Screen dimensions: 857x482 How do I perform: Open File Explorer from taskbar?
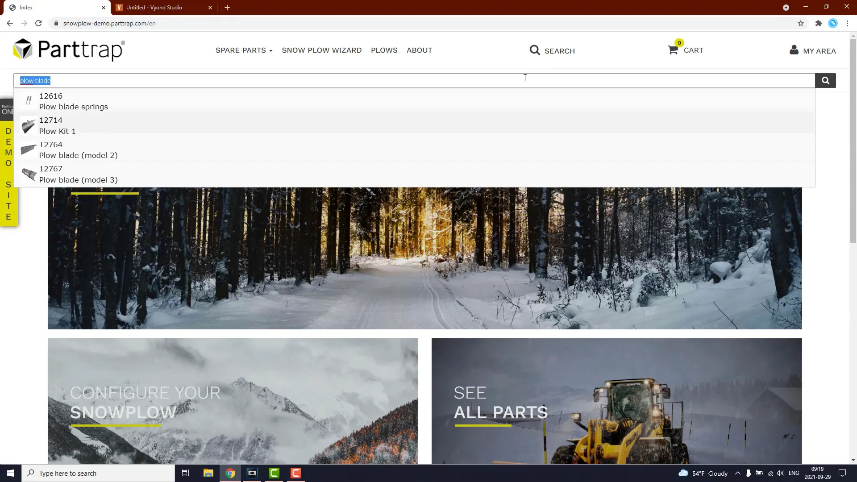pyautogui.click(x=208, y=473)
